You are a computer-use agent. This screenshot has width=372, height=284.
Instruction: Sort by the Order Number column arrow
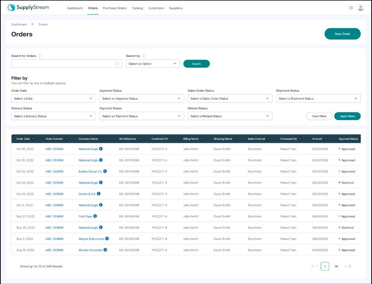66,139
